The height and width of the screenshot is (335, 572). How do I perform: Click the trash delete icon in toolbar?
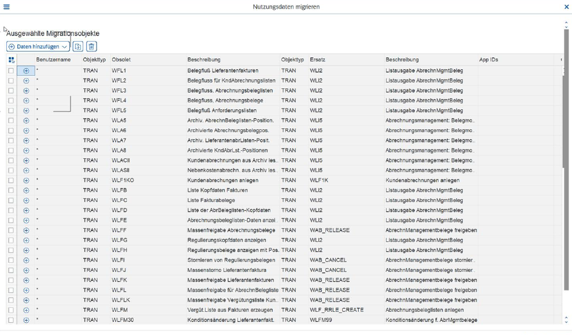(91, 47)
